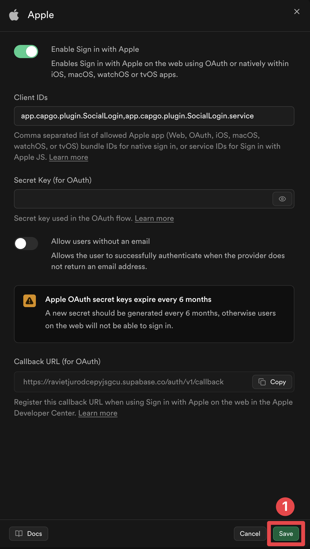Edit the Client IDs field
The image size is (310, 549).
click(x=154, y=116)
